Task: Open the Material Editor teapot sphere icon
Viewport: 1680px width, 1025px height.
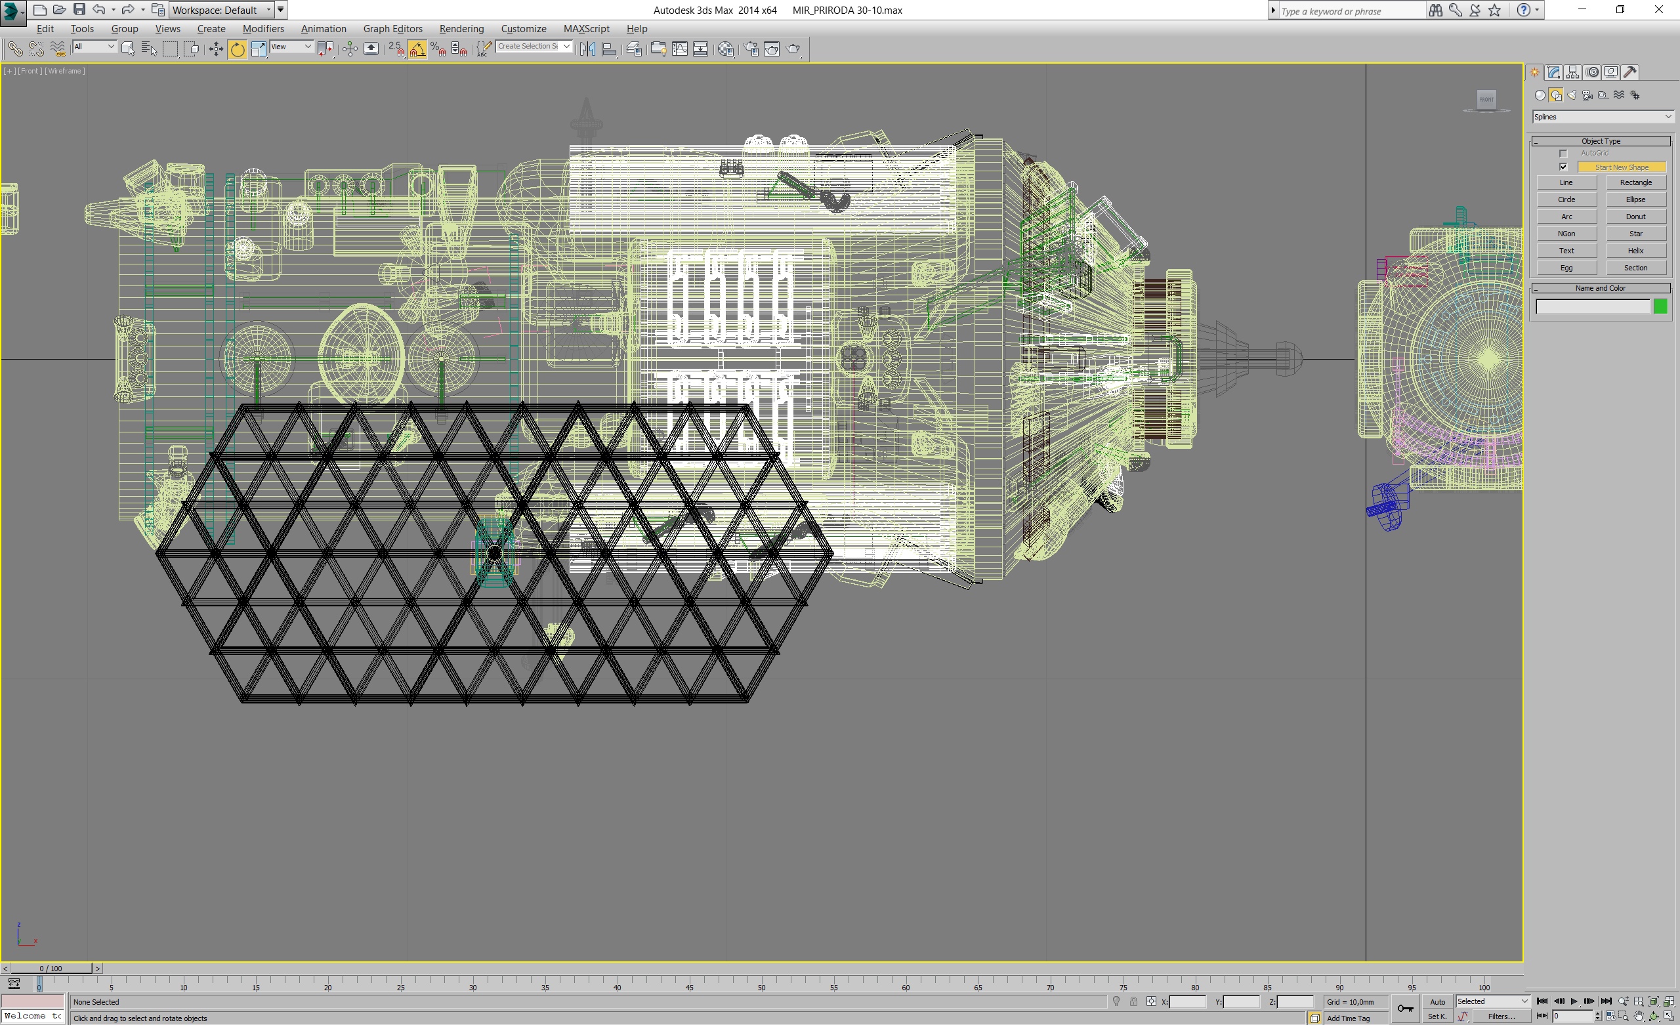Action: (x=725, y=49)
